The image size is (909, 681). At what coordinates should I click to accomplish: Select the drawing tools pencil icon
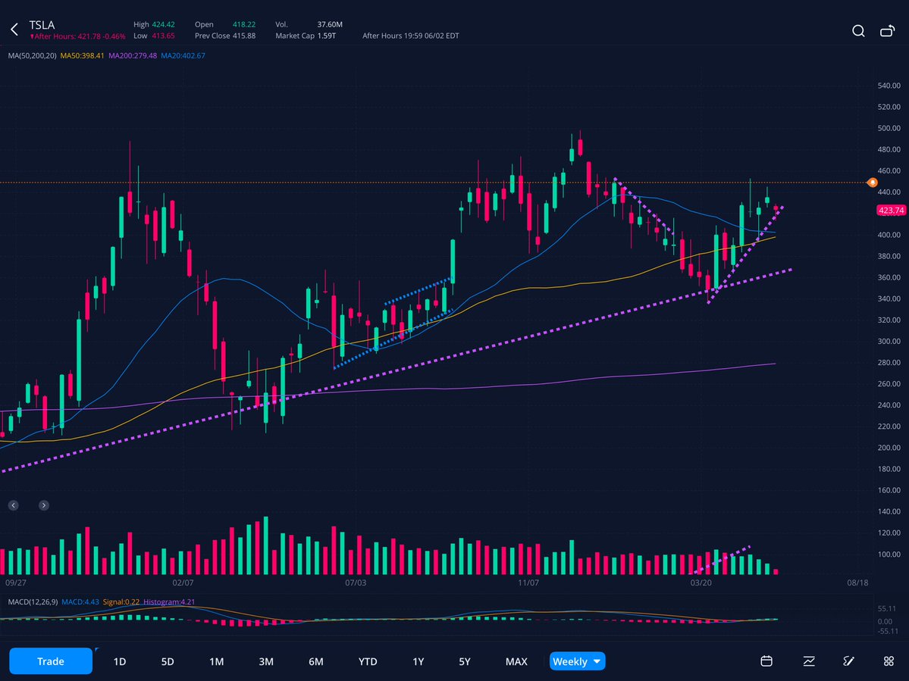[x=848, y=661]
